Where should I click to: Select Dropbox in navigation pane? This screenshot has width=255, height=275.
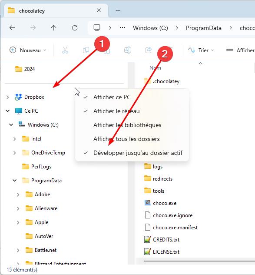click(30, 97)
